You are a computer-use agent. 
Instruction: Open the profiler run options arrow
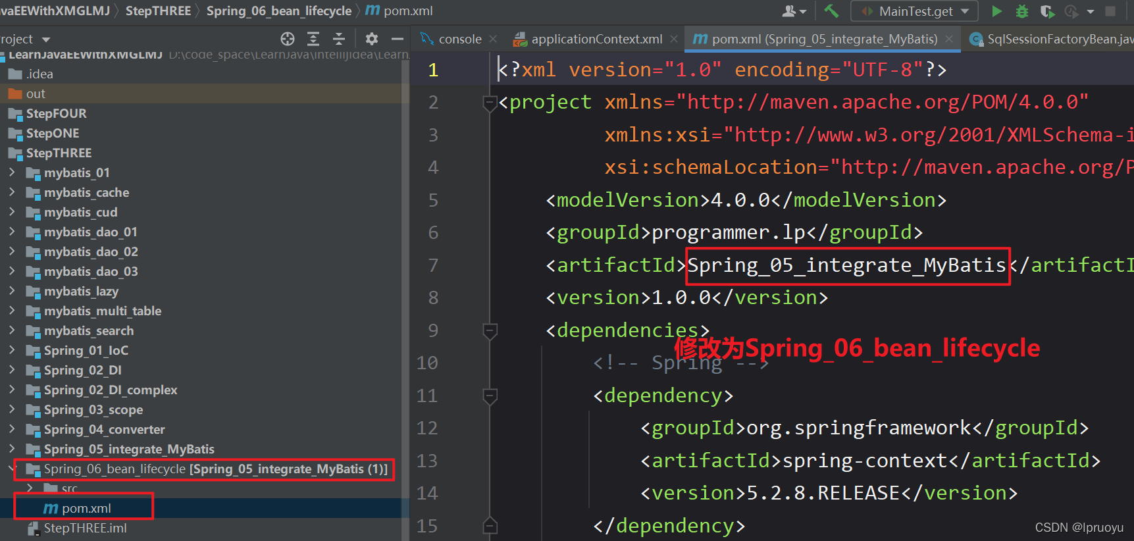[1090, 11]
